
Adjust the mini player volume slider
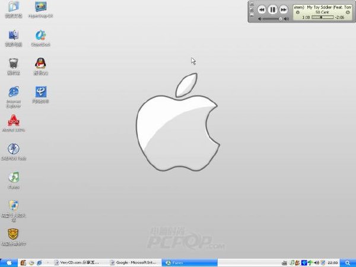(x=272, y=19)
